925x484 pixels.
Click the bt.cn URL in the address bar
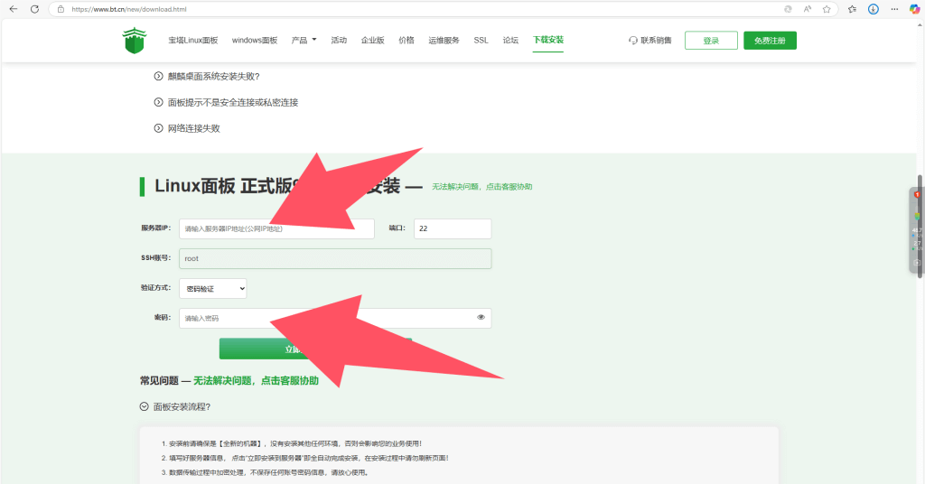pyautogui.click(x=128, y=9)
